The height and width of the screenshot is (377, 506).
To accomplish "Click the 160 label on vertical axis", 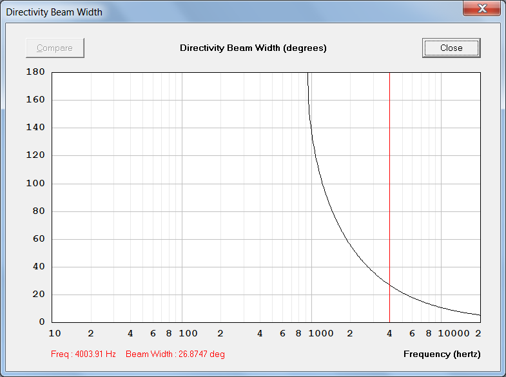I will click(35, 99).
